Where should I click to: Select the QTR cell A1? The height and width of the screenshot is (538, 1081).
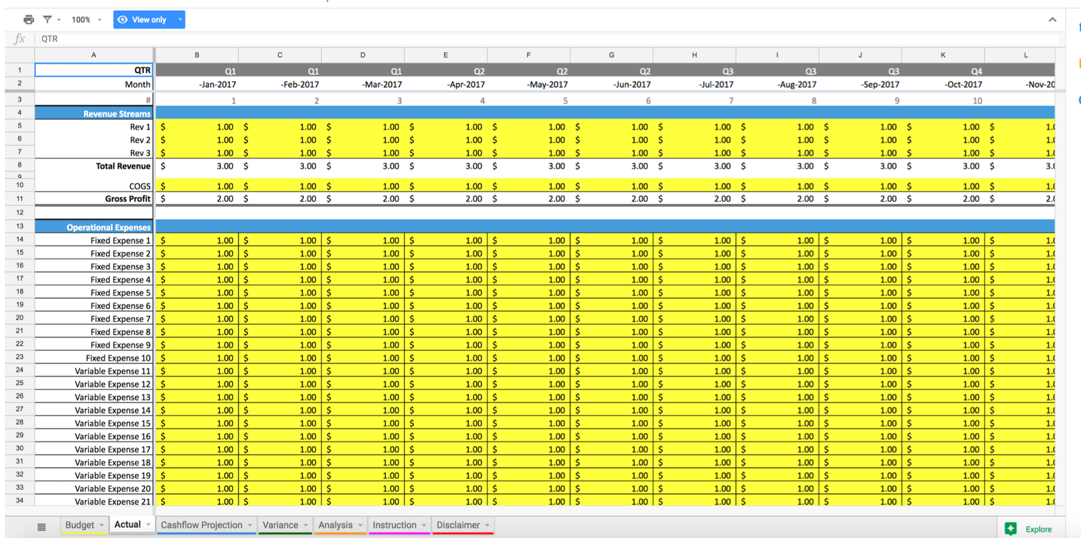(94, 70)
